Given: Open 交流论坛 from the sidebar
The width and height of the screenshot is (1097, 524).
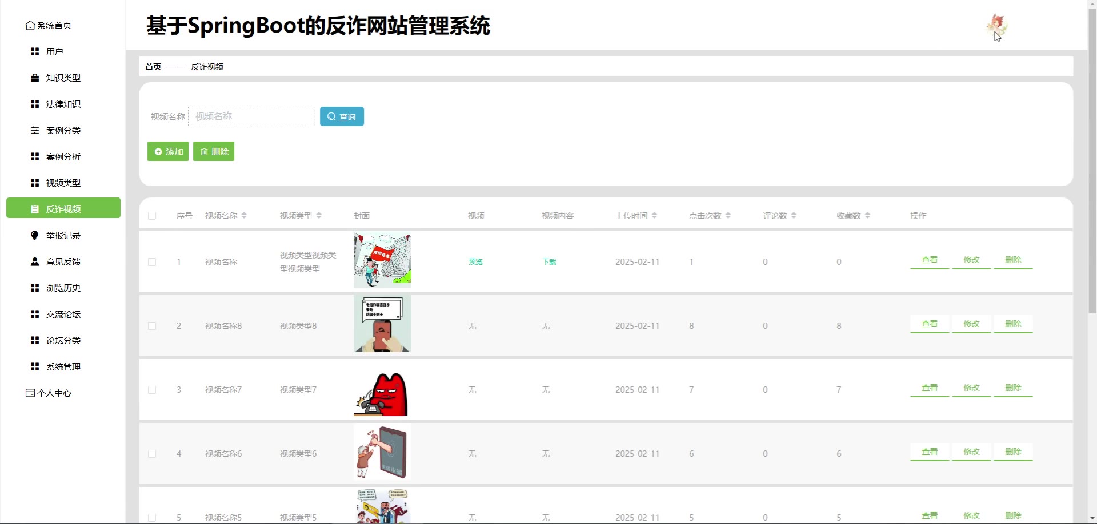Looking at the screenshot, I should tap(63, 314).
